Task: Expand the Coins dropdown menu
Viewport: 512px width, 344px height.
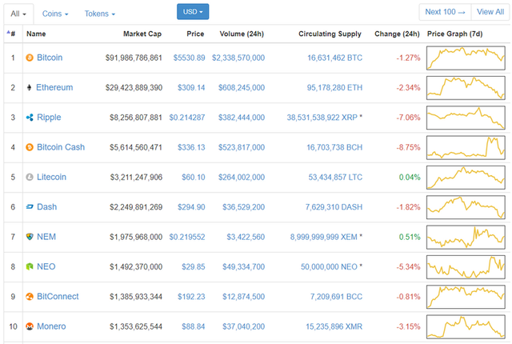Action: 55,14
